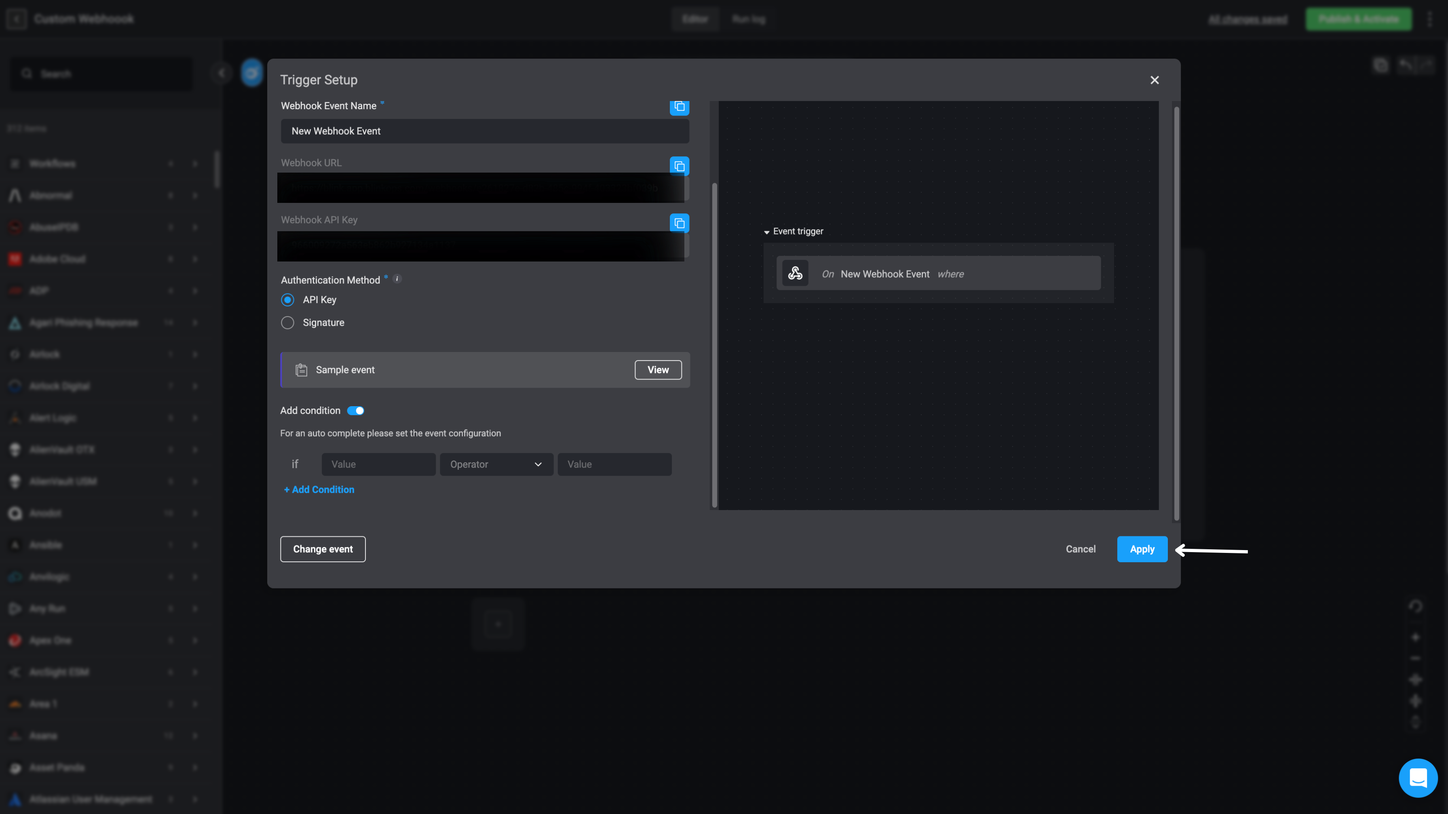Click copy icon beside Webhook Event Name
Viewport: 1448px width, 814px height.
[679, 107]
